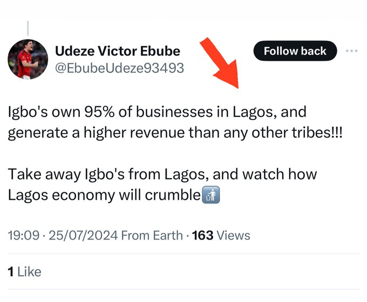Click the bold 1 beside Like
367x302 pixels.
click(x=11, y=272)
